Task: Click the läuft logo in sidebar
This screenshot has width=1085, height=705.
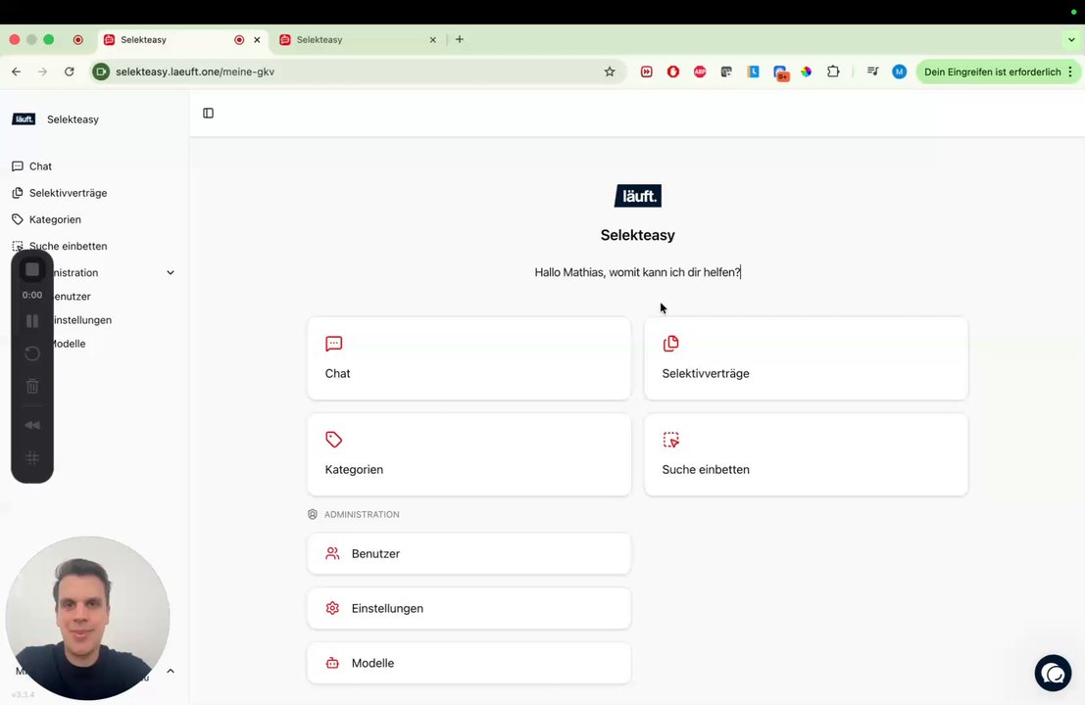Action: (24, 119)
